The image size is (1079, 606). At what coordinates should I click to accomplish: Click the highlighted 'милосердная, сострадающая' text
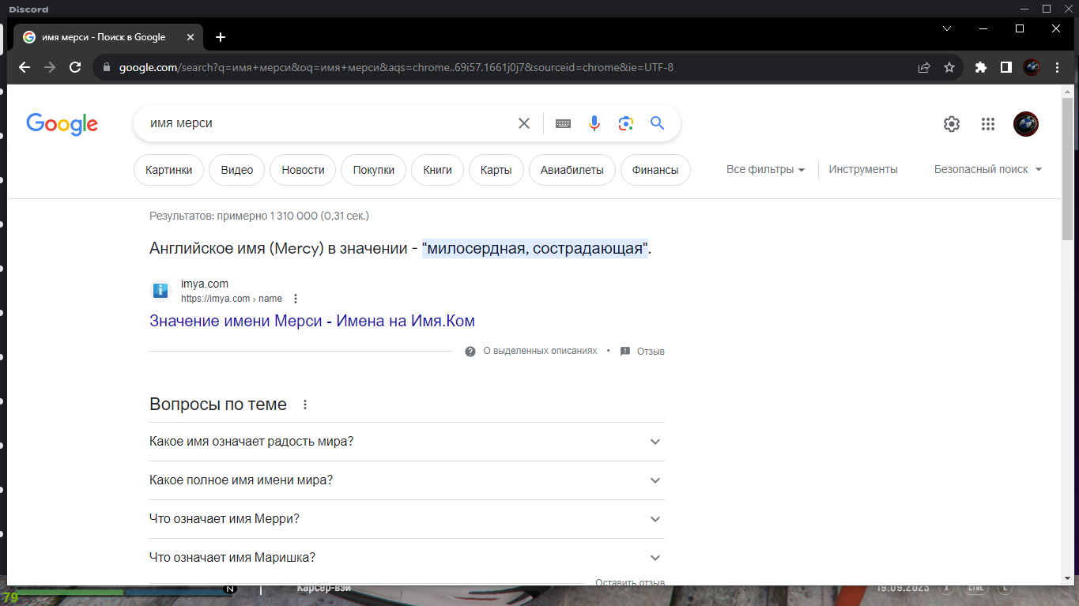point(535,248)
